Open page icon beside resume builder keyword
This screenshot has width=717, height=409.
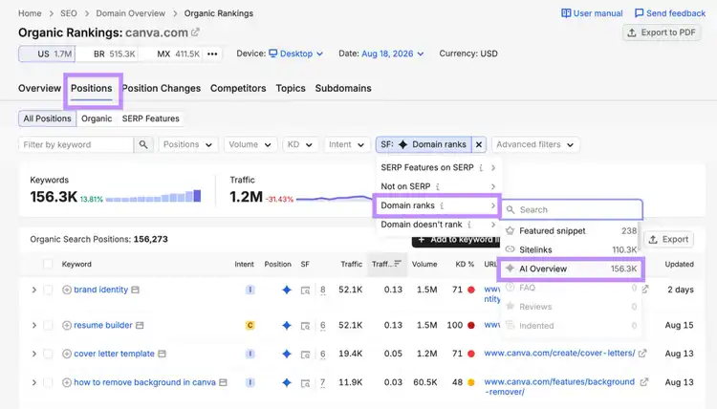140,325
